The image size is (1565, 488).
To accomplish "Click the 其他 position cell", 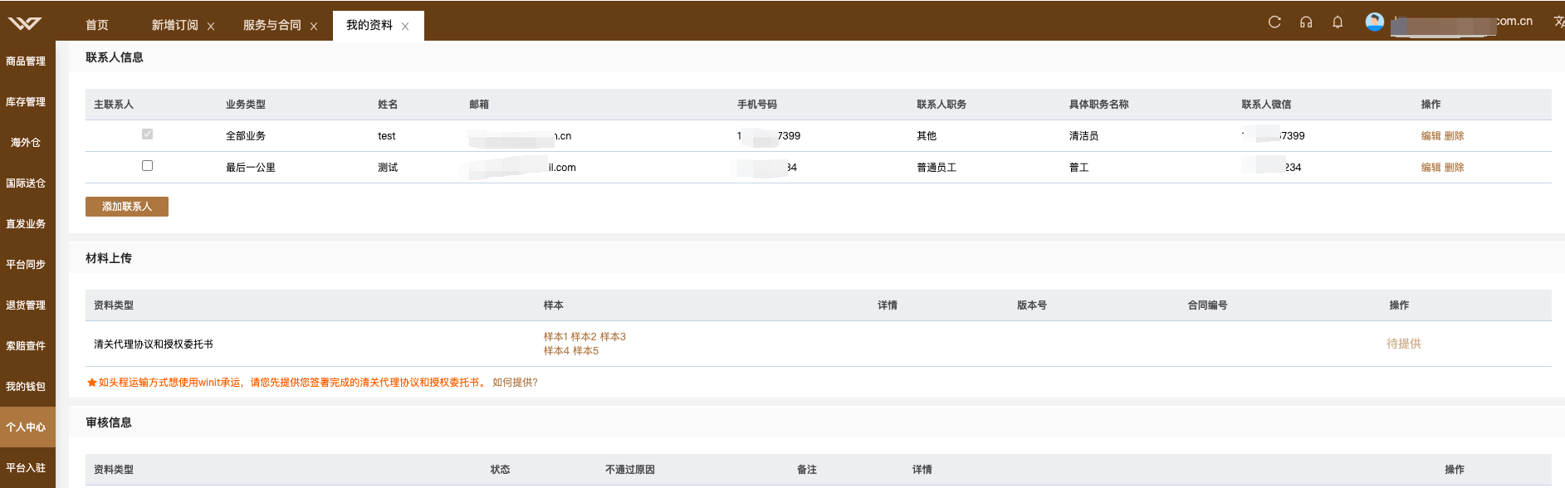I will pyautogui.click(x=927, y=136).
